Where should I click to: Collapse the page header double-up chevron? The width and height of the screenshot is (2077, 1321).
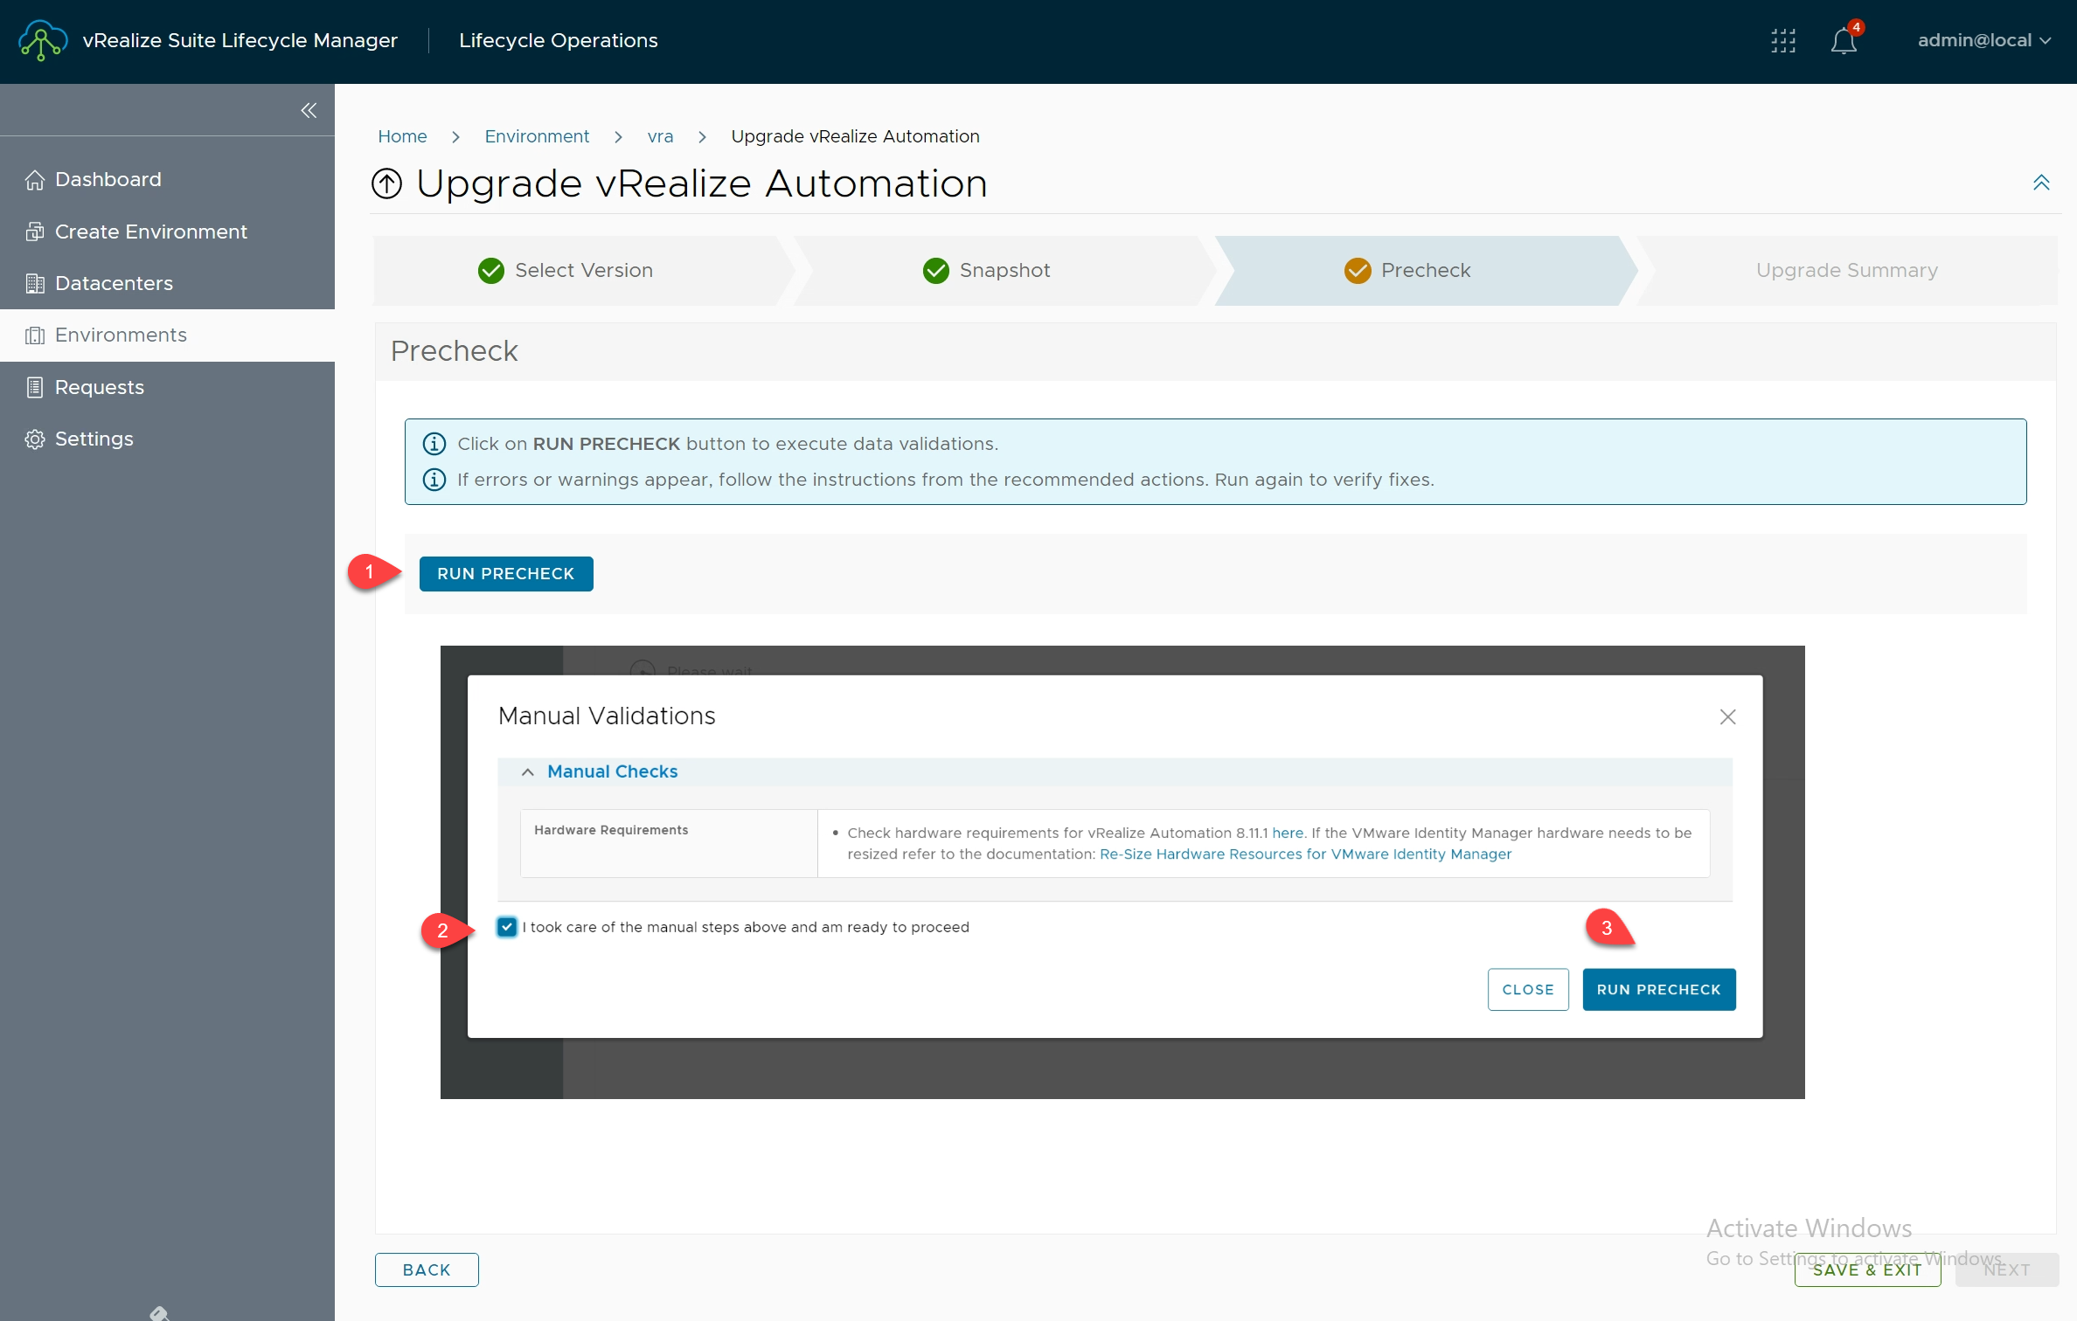(x=2040, y=183)
